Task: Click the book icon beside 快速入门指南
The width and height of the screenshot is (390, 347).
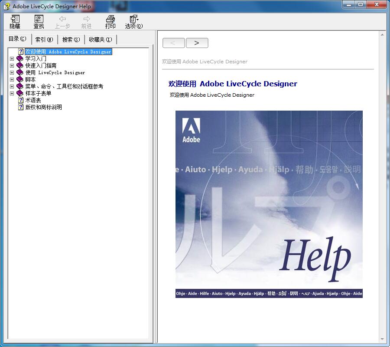Action: coord(19,65)
